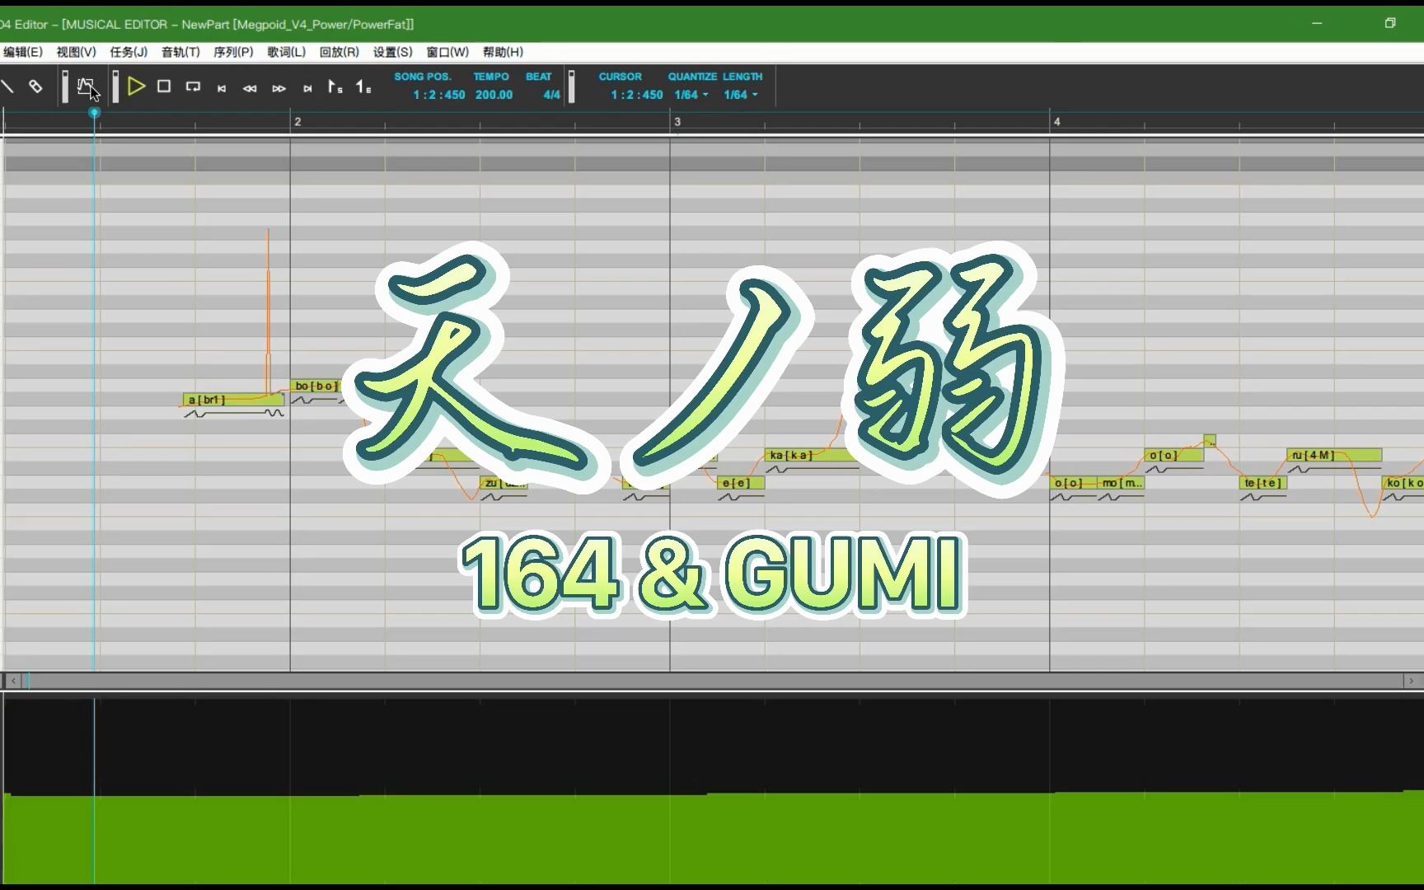Screen dimensions: 1424x890
Task: Click the blue playhead position marker
Action: (x=94, y=112)
